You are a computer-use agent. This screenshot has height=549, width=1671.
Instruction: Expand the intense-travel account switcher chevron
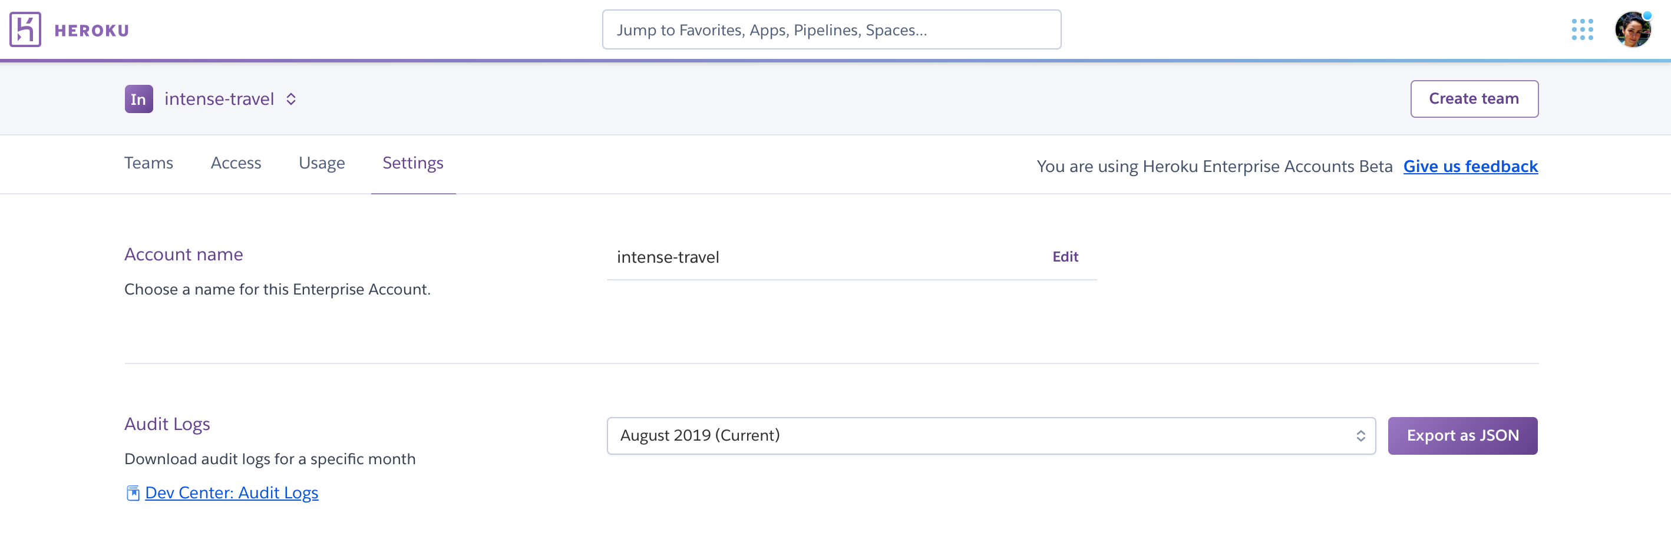pyautogui.click(x=291, y=99)
